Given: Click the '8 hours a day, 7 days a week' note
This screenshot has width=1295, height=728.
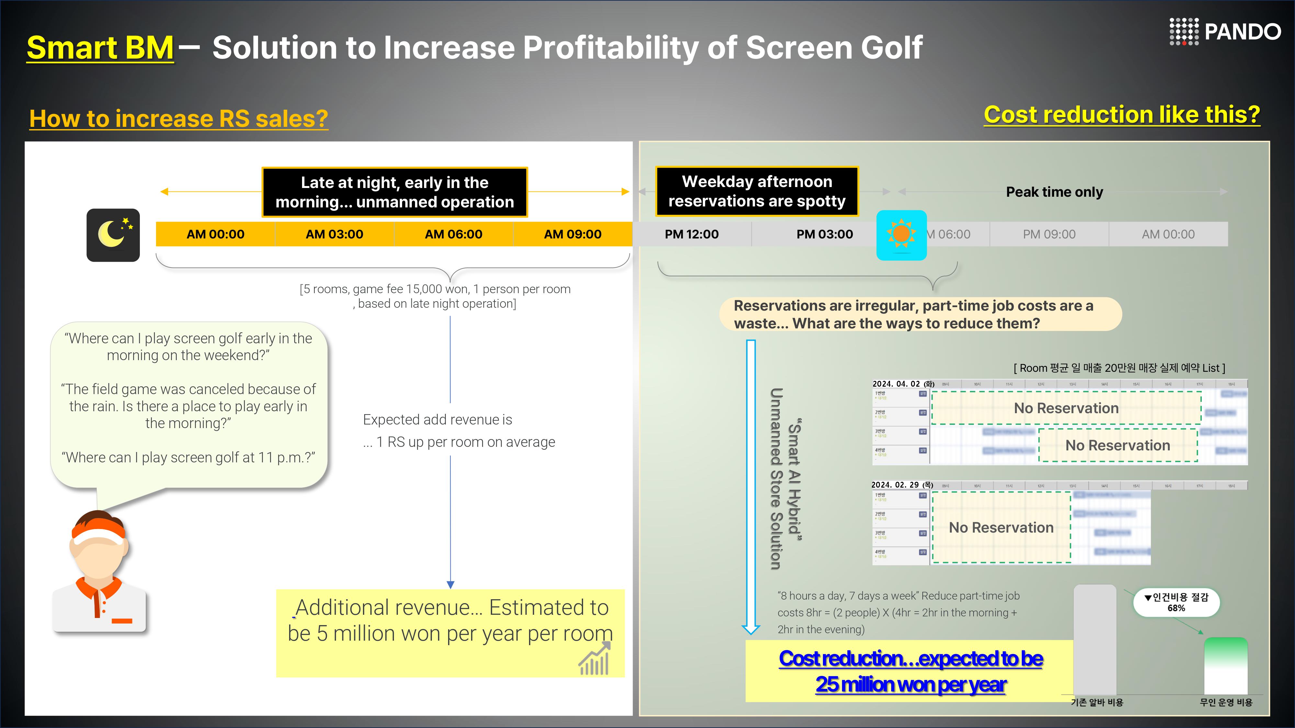Looking at the screenshot, I should coord(899,612).
